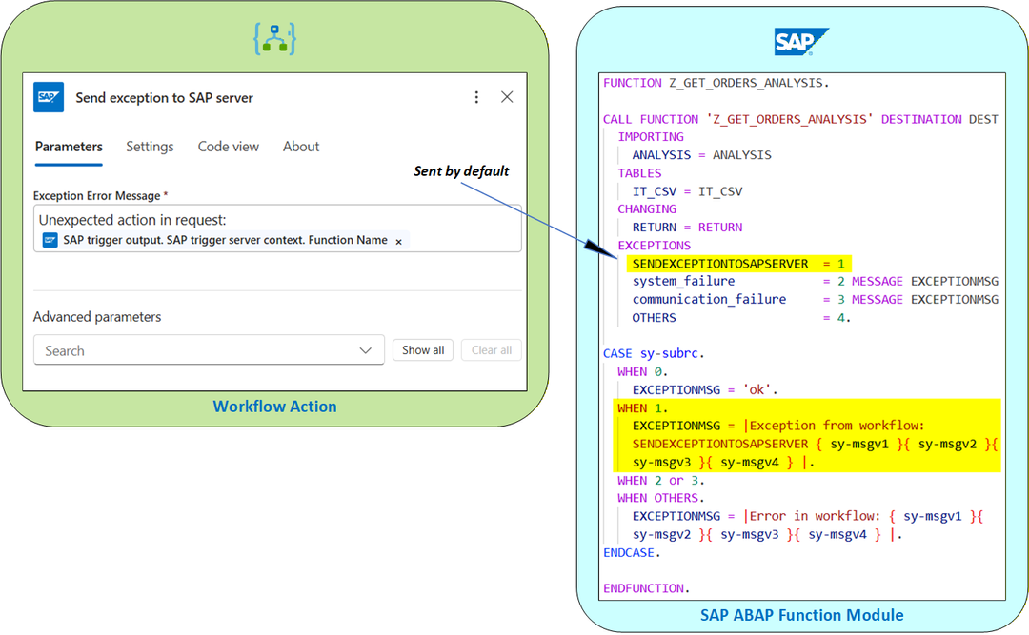Click the CHANGING keyword in code
Screen dimensions: 1029x635
[646, 209]
